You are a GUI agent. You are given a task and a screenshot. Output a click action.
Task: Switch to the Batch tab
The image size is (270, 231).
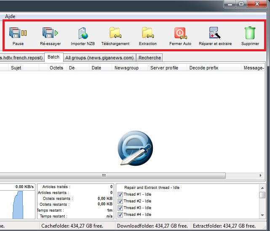coord(53,57)
